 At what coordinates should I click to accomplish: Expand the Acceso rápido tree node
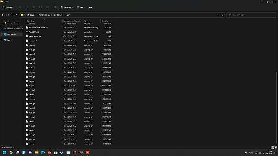(2, 23)
